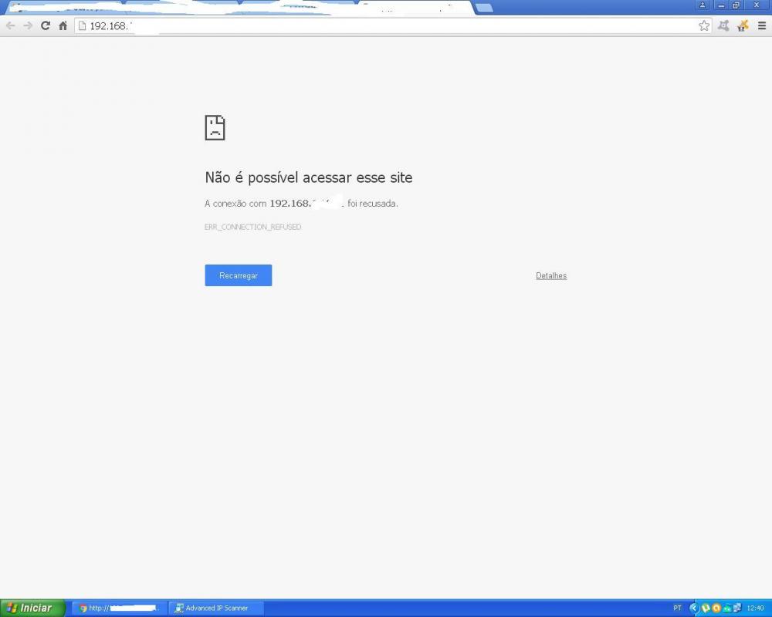Click the Recarregar button

tap(239, 275)
